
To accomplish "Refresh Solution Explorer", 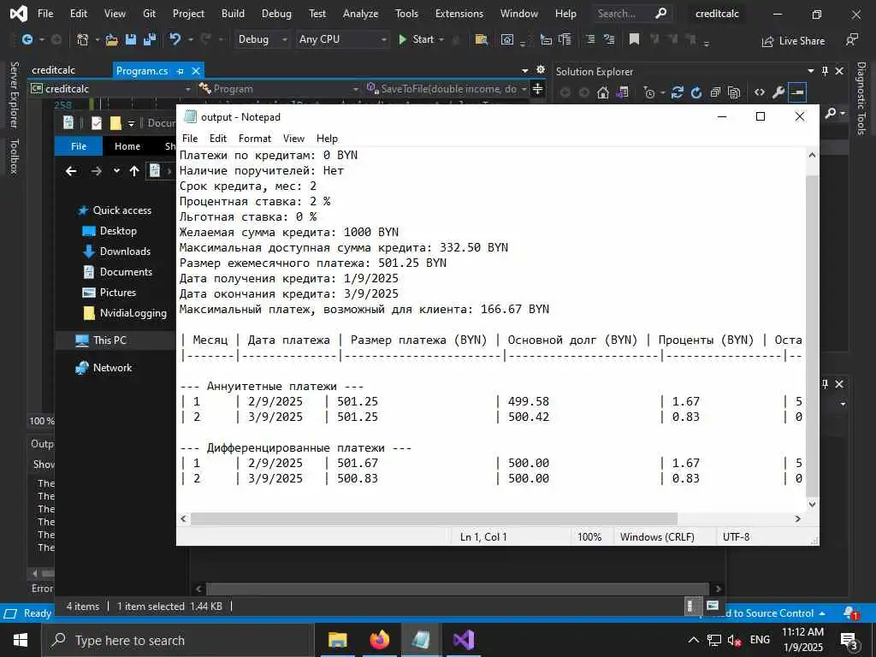I will point(696,92).
